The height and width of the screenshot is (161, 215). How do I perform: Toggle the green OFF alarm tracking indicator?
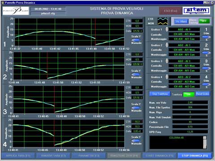[204, 21]
